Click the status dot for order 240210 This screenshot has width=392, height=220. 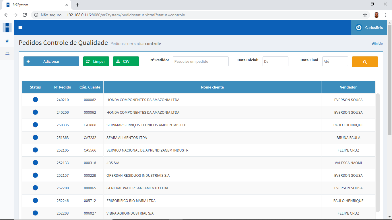pyautogui.click(x=35, y=100)
